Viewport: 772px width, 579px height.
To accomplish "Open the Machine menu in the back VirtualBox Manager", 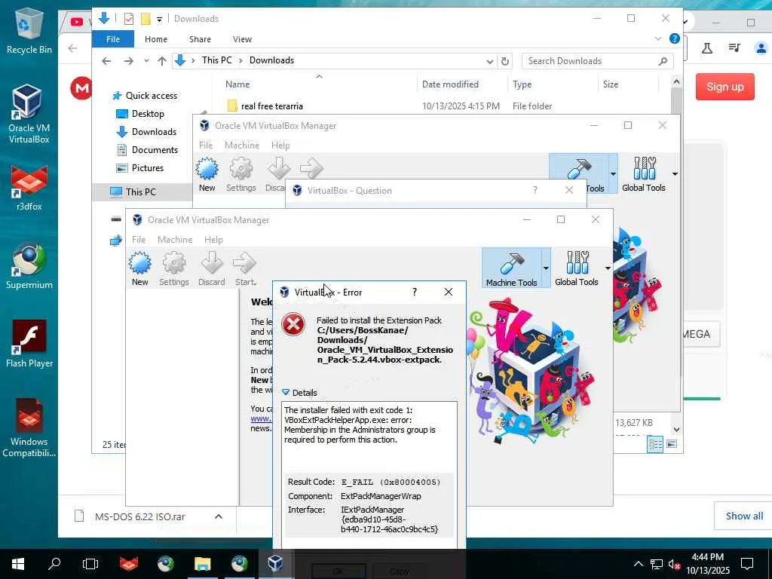I will click(242, 146).
